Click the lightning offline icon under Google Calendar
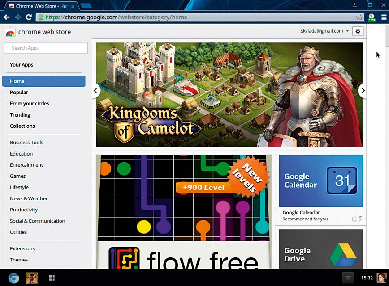Viewport: 389px width, 286px height. tap(360, 219)
